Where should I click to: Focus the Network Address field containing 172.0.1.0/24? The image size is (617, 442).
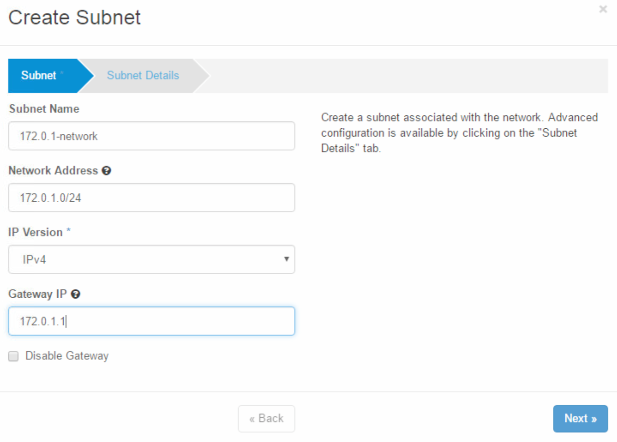(151, 198)
